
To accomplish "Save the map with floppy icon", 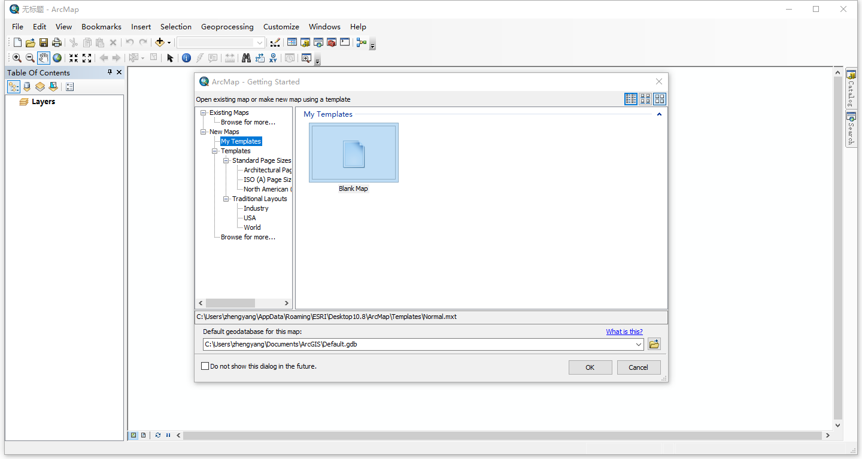I will pos(44,42).
